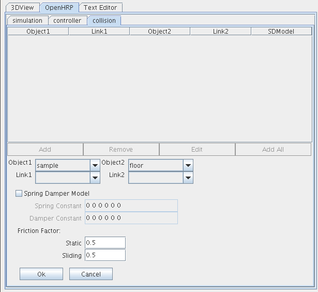Click the Static friction input field
This screenshot has height=292, width=318.
click(x=105, y=243)
